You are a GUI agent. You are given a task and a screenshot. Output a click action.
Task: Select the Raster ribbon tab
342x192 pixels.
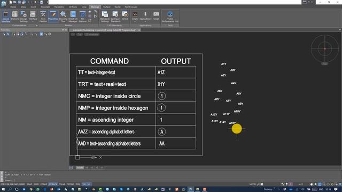tap(118, 7)
